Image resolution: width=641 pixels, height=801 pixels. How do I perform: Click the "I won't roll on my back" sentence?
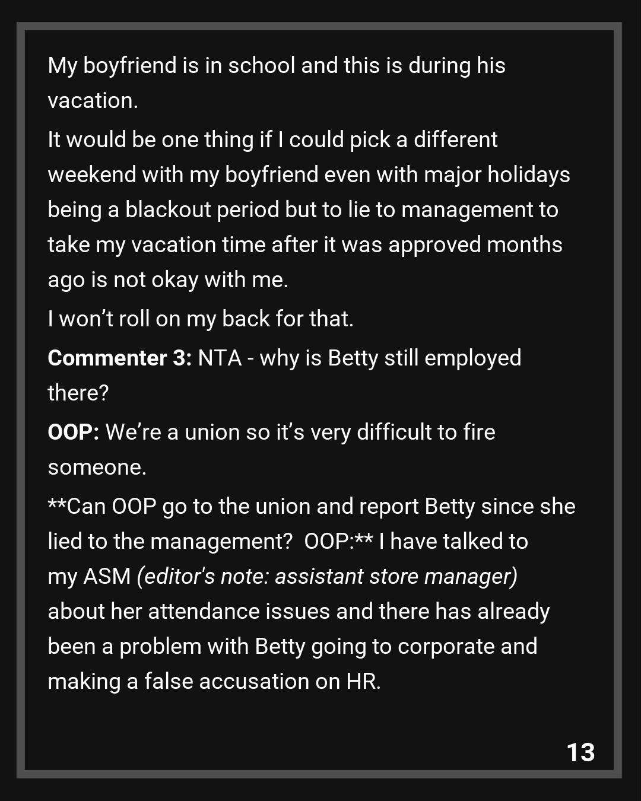click(x=201, y=319)
